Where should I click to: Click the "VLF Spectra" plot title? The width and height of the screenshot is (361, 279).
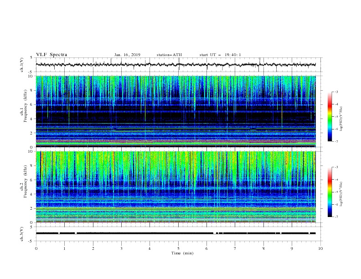pyautogui.click(x=52, y=55)
